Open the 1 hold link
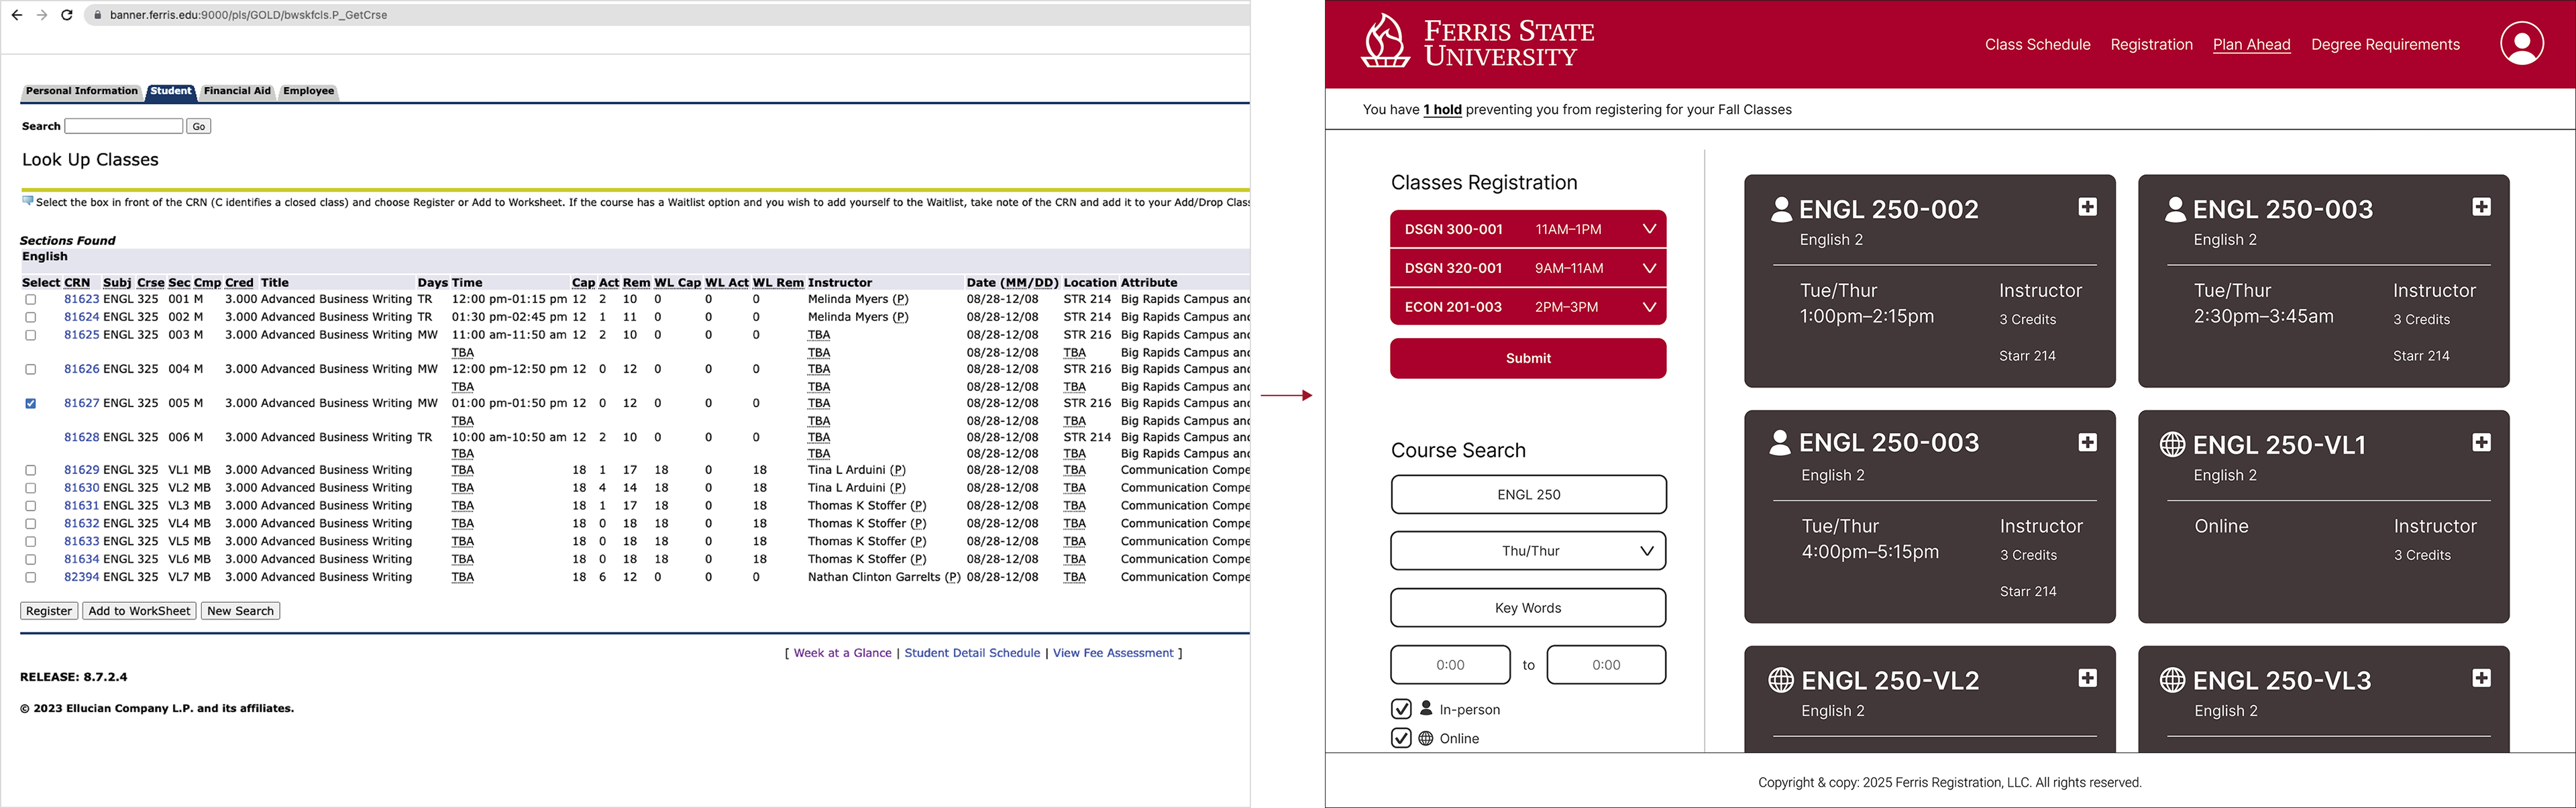 click(x=1442, y=110)
